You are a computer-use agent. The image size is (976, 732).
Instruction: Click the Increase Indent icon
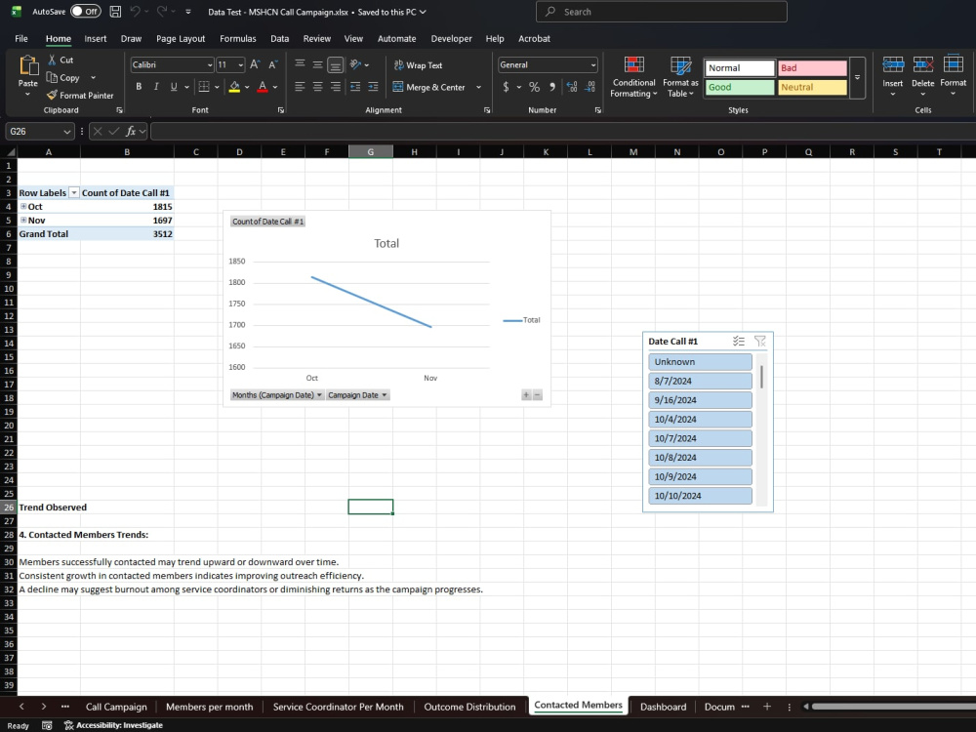(x=374, y=87)
